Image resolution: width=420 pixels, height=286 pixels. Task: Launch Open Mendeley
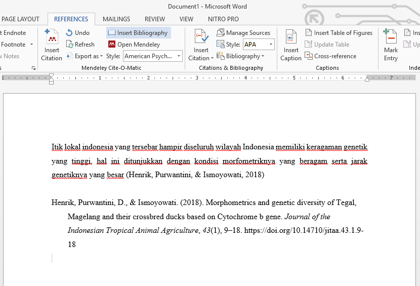tap(134, 44)
